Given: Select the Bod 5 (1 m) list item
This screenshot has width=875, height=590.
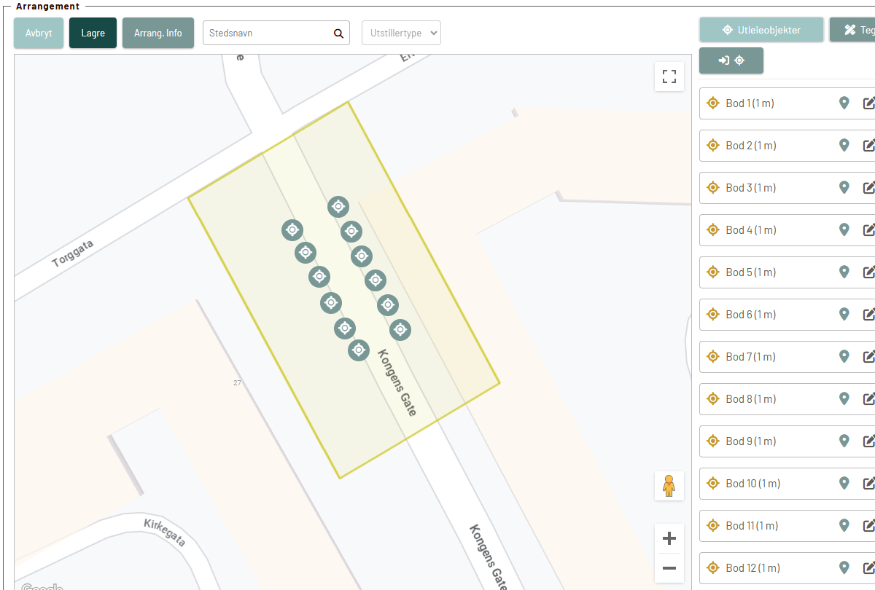Looking at the screenshot, I should coord(750,272).
